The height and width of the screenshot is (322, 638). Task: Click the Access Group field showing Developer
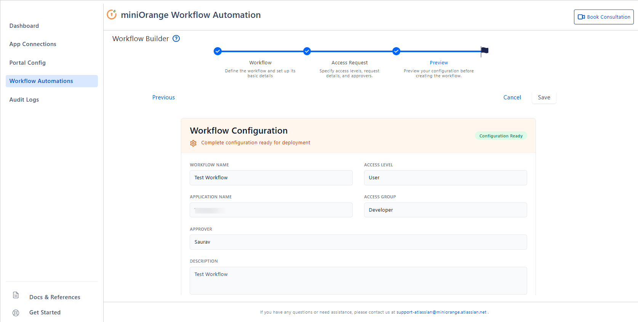(446, 210)
